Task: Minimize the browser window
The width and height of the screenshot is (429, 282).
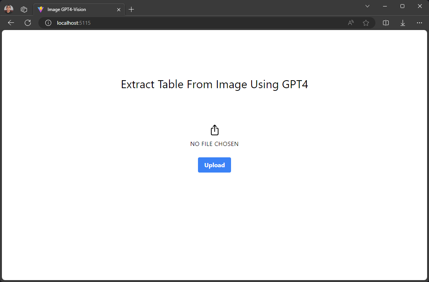Action: 385,6
